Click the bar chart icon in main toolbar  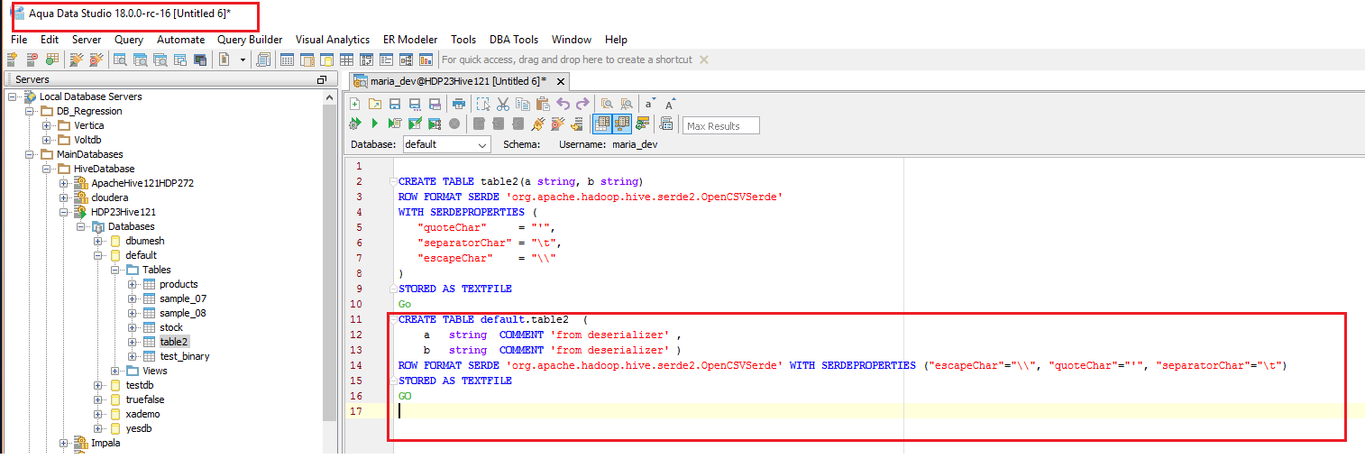point(426,60)
